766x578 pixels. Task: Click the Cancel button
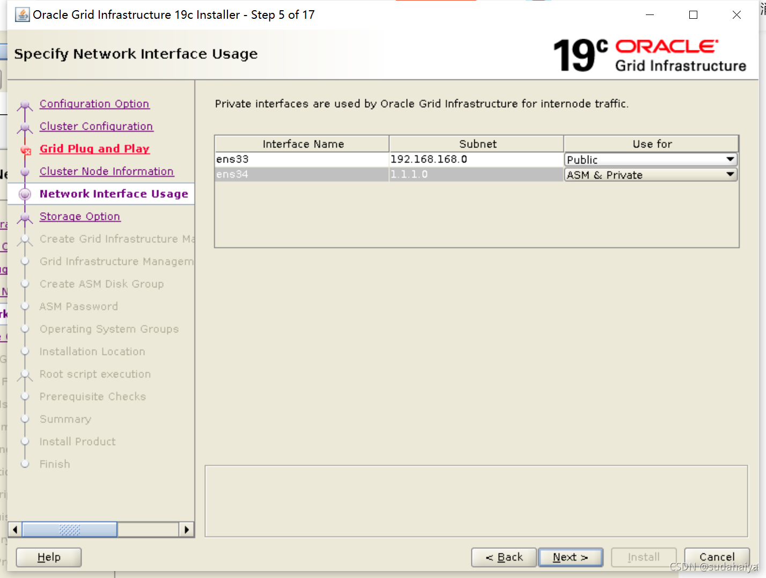[x=717, y=558]
